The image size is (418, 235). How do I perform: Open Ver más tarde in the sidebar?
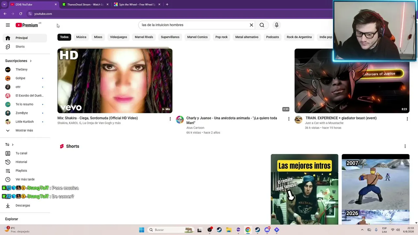pos(25,180)
